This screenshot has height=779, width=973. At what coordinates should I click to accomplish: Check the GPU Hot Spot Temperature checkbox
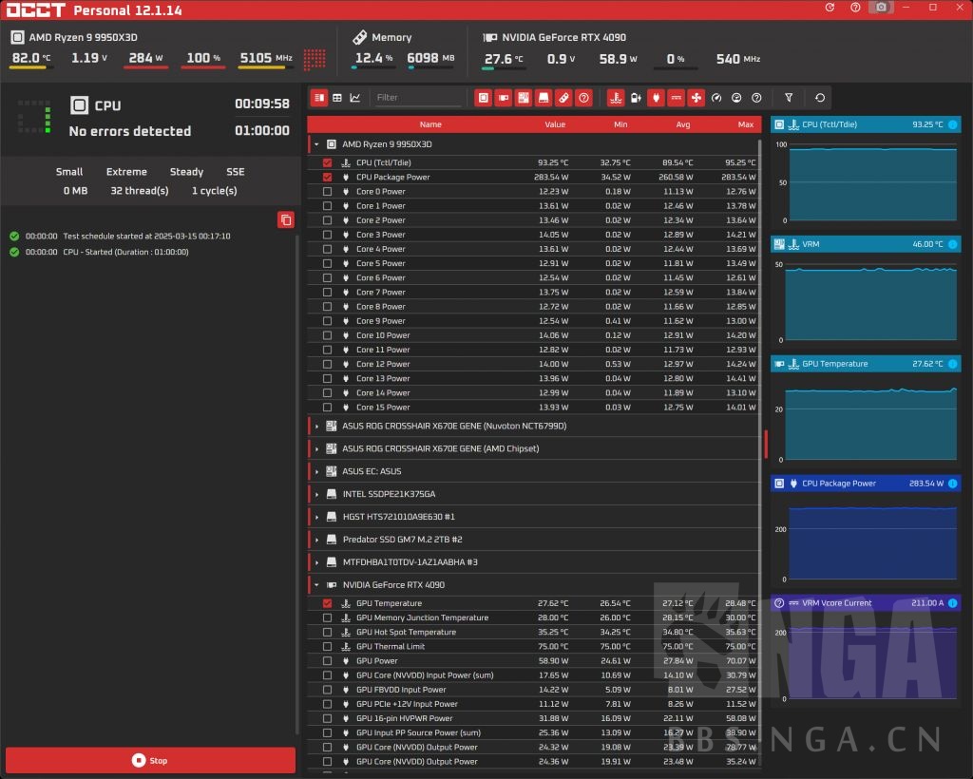(328, 632)
